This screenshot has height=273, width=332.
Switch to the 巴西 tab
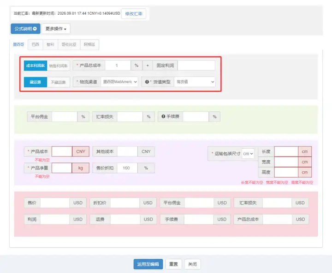pyautogui.click(x=36, y=44)
